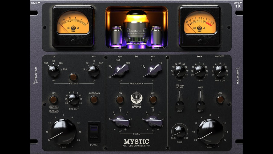Open the DYN MODE dropdown
Viewport: 273px width, 154px height.
pyautogui.click(x=219, y=56)
